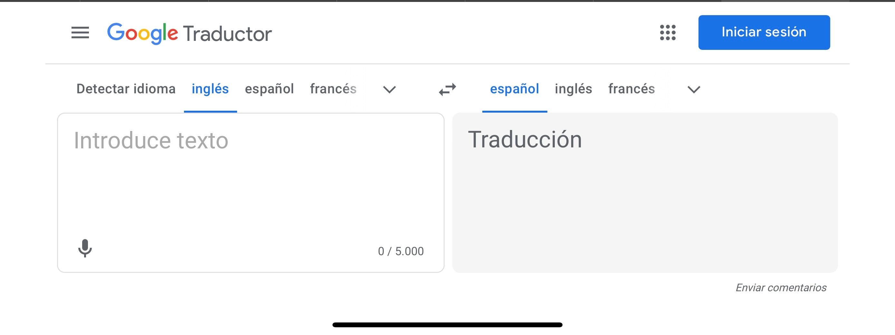The height and width of the screenshot is (335, 895).
Task: Tap the home indicator bar at the bottom
Action: coord(447,325)
